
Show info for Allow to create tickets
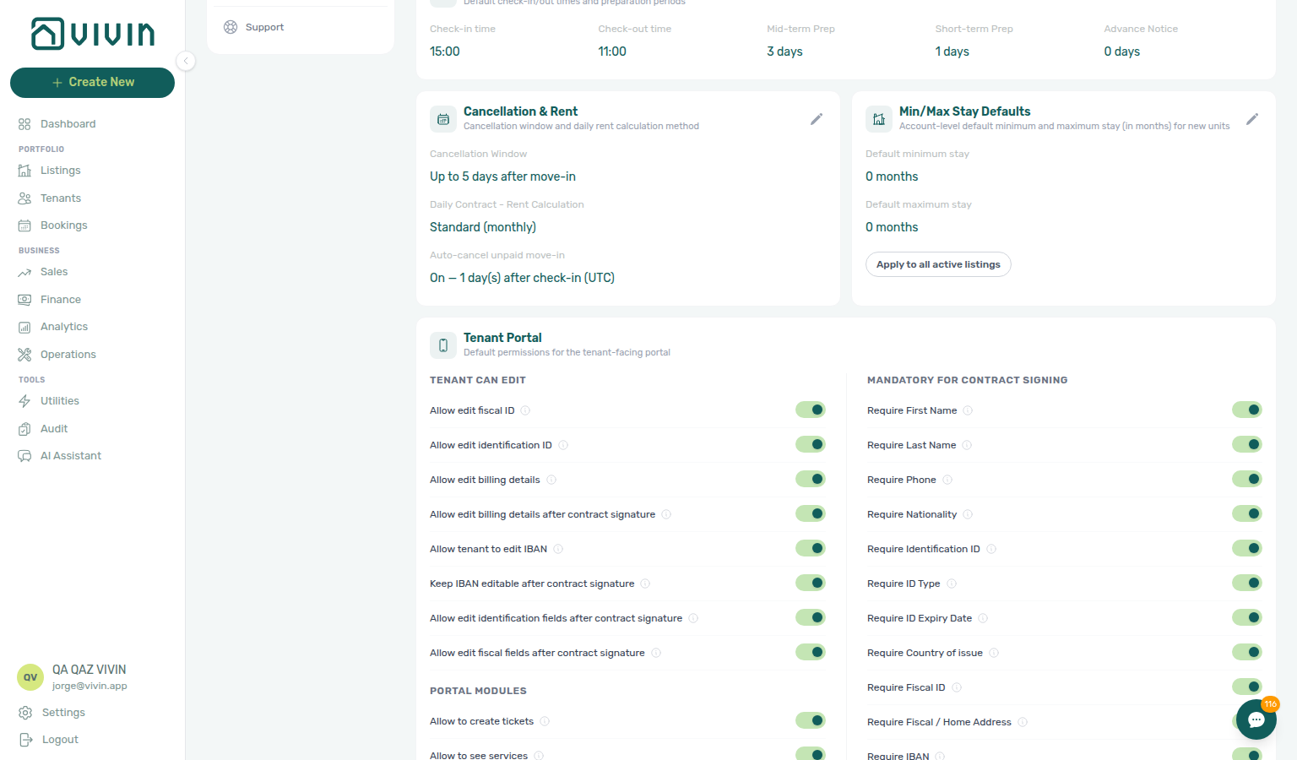tap(545, 722)
